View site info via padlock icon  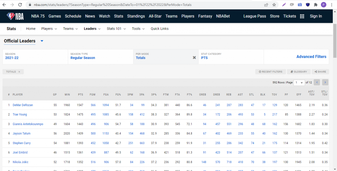[x=30, y=5]
